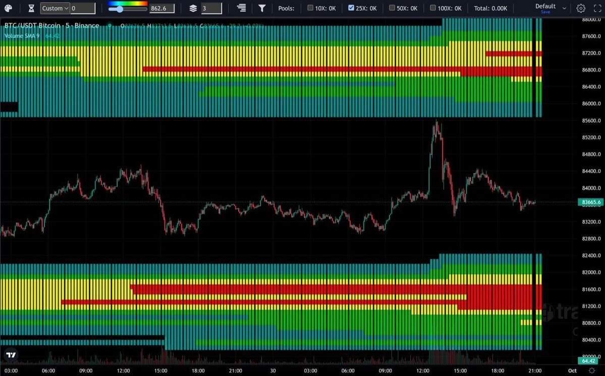This screenshot has width=605, height=376.
Task: Open the Custom time range dropdown
Action: [x=55, y=8]
